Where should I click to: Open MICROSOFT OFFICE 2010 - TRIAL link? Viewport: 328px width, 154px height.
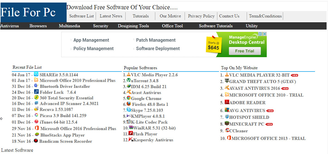pyautogui.click(x=266, y=95)
